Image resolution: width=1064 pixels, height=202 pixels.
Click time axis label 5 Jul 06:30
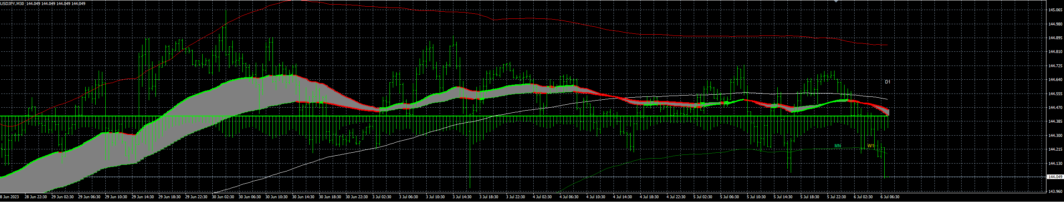pos(730,197)
